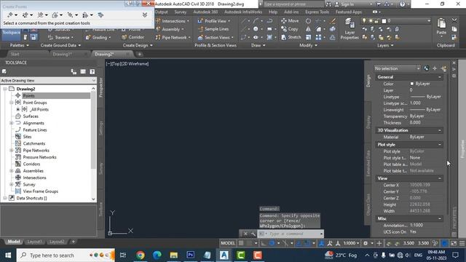Image resolution: width=466 pixels, height=262 pixels.
Task: Open Toolspace help icon
Action: click(92, 71)
